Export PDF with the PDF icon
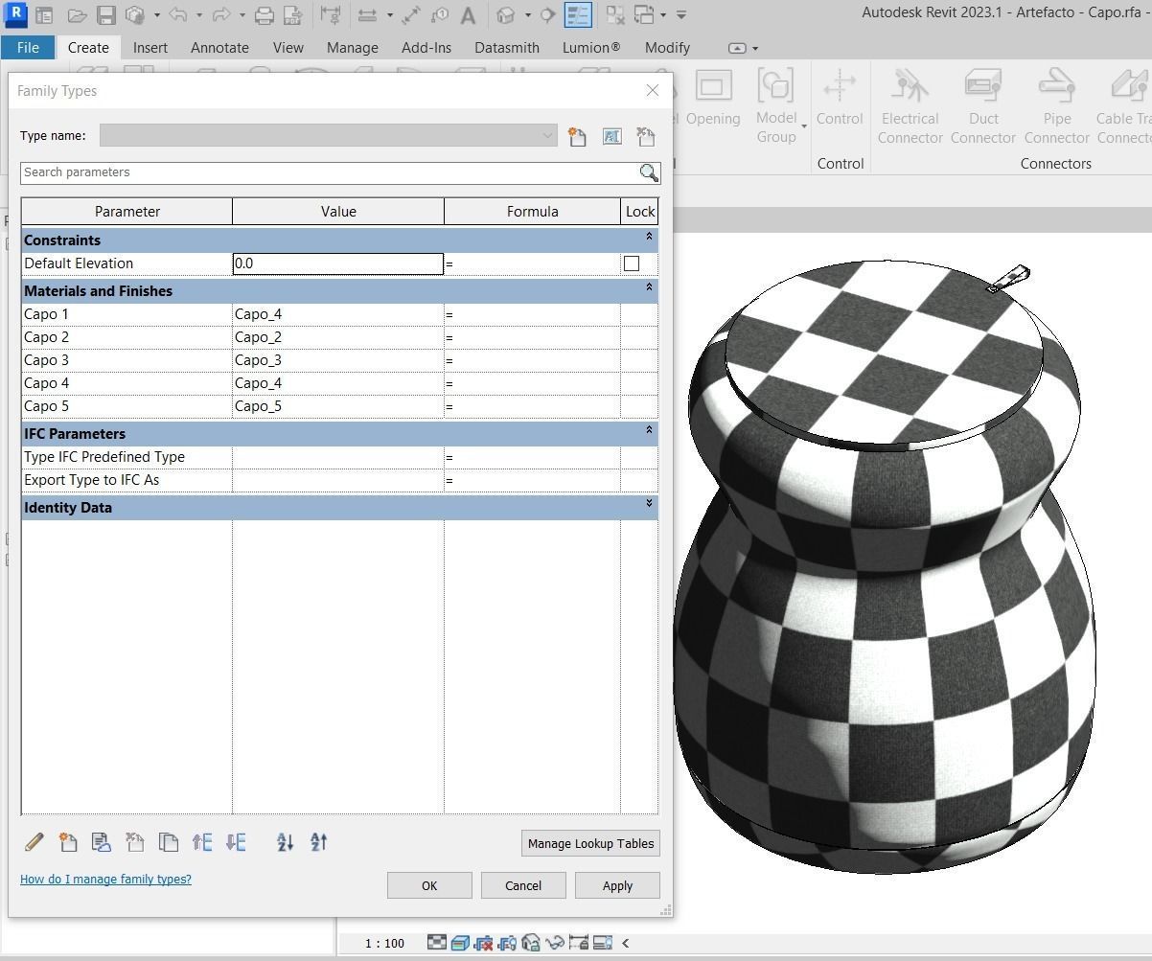Viewport: 1152px width, 961px height. click(292, 15)
